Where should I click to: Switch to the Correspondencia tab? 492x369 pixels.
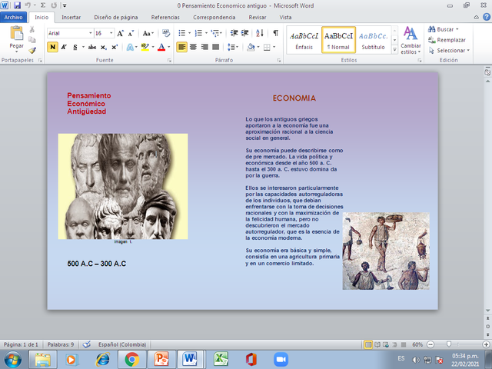tap(214, 18)
